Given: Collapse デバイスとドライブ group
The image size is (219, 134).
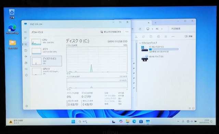Looking at the screenshot, I should (x=140, y=43).
